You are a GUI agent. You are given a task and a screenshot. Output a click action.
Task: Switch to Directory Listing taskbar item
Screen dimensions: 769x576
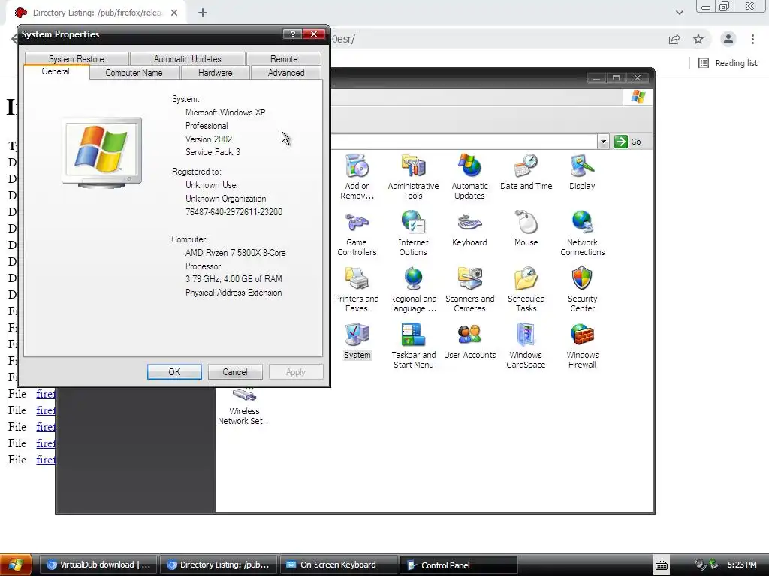coord(219,565)
